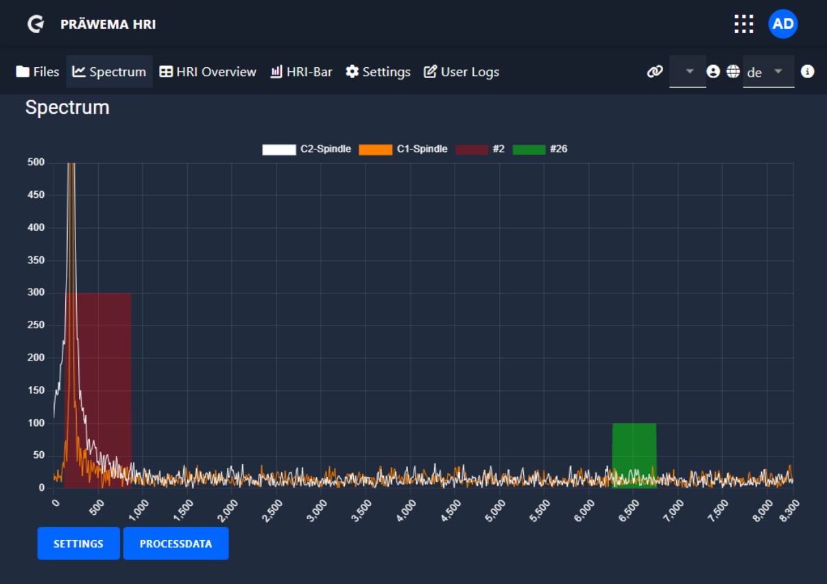
Task: Click the PRÄWEMA logo icon
Action: pos(36,24)
